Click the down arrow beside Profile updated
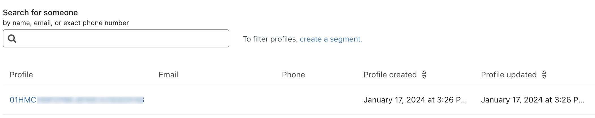The height and width of the screenshot is (118, 595). click(544, 77)
